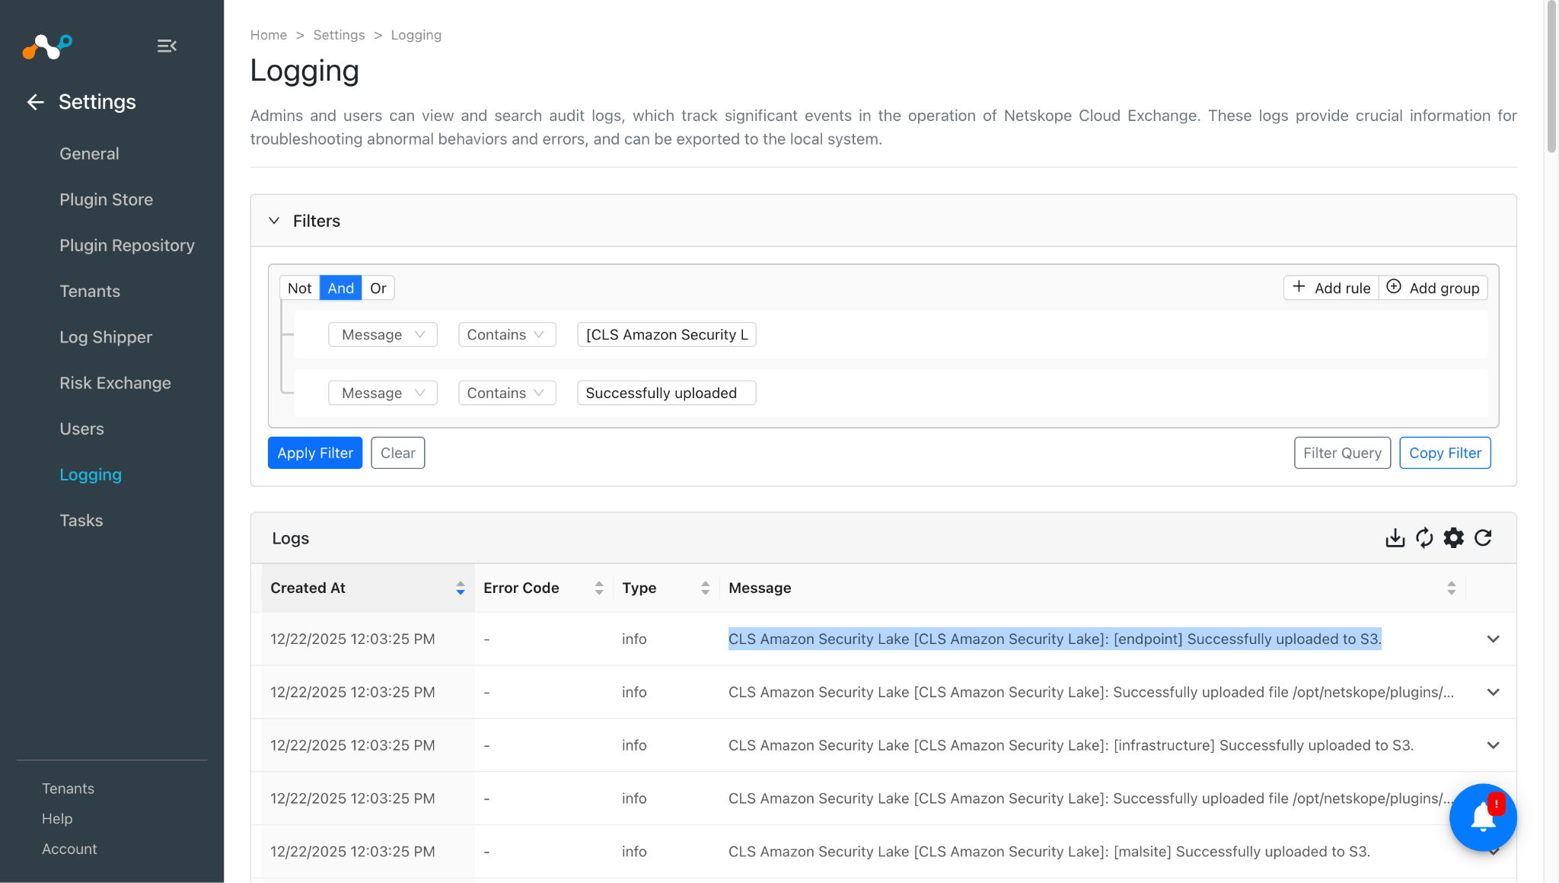Reload logs with the refresh icon
Viewport: 1559px width, 883px height.
[x=1483, y=538]
